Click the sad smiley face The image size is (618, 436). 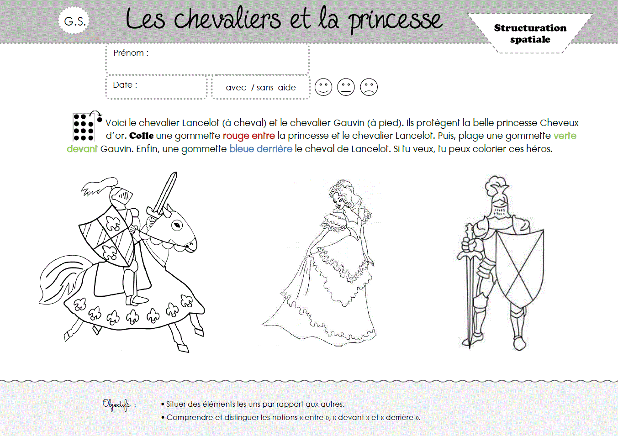coord(369,87)
